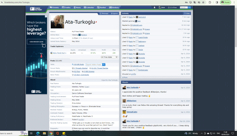The image size is (237, 136).
Task: Click the site clock 11:47am
Action: coord(172,8)
